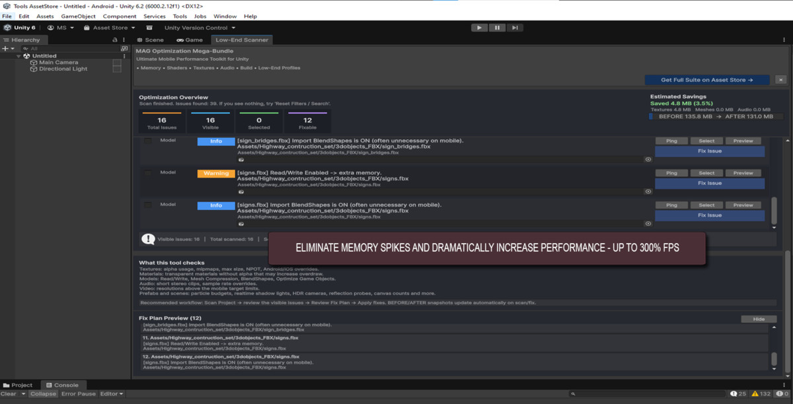Check the signs.fbx BlendShapes issue checkbox

pyautogui.click(x=148, y=205)
